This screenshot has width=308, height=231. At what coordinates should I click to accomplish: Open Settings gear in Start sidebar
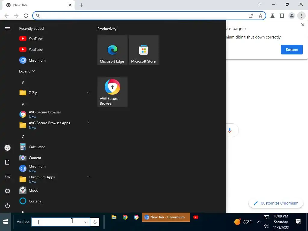(8, 191)
